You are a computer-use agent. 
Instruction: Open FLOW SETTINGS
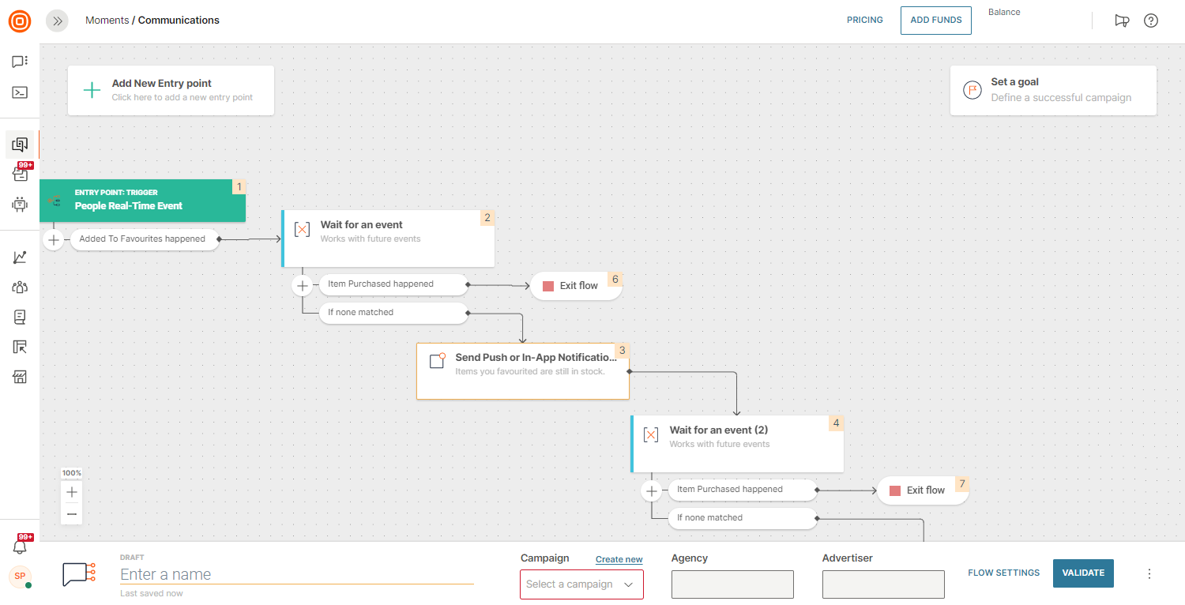click(1003, 573)
